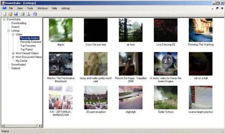Collapse the DownUtube root tree node
This screenshot has height=134, width=225.
click(x=4, y=19)
